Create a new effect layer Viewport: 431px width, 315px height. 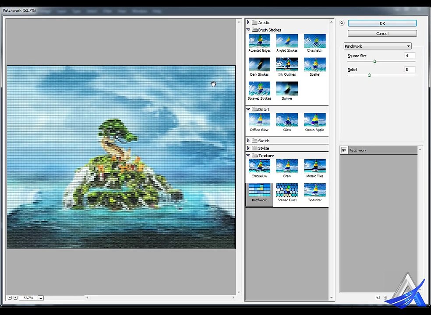pyautogui.click(x=378, y=297)
